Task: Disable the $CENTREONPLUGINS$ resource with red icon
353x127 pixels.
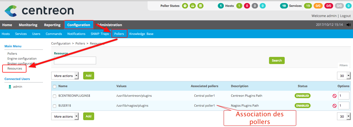Action: [x=335, y=96]
